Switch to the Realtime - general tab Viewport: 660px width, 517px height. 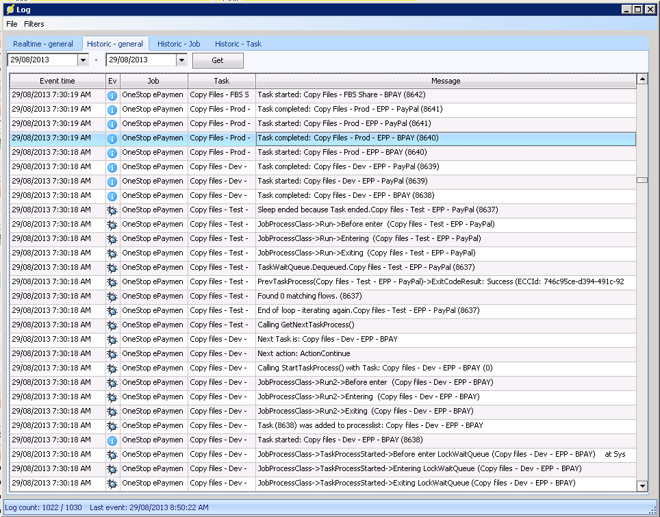coord(43,44)
